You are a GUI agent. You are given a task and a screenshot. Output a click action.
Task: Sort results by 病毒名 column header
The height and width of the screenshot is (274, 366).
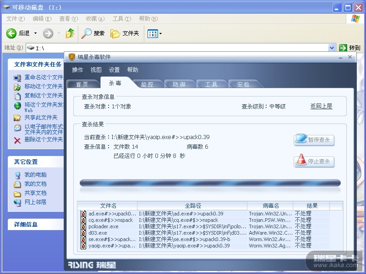pos(270,206)
